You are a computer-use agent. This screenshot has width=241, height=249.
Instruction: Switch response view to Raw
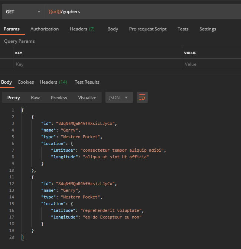pyautogui.click(x=35, y=97)
